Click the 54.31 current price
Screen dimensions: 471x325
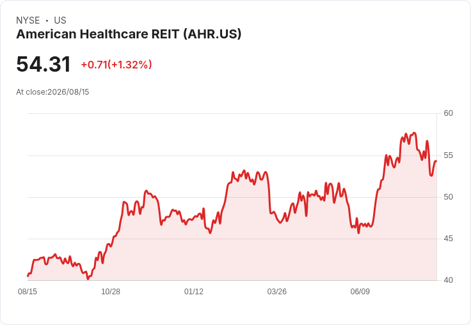coord(44,64)
